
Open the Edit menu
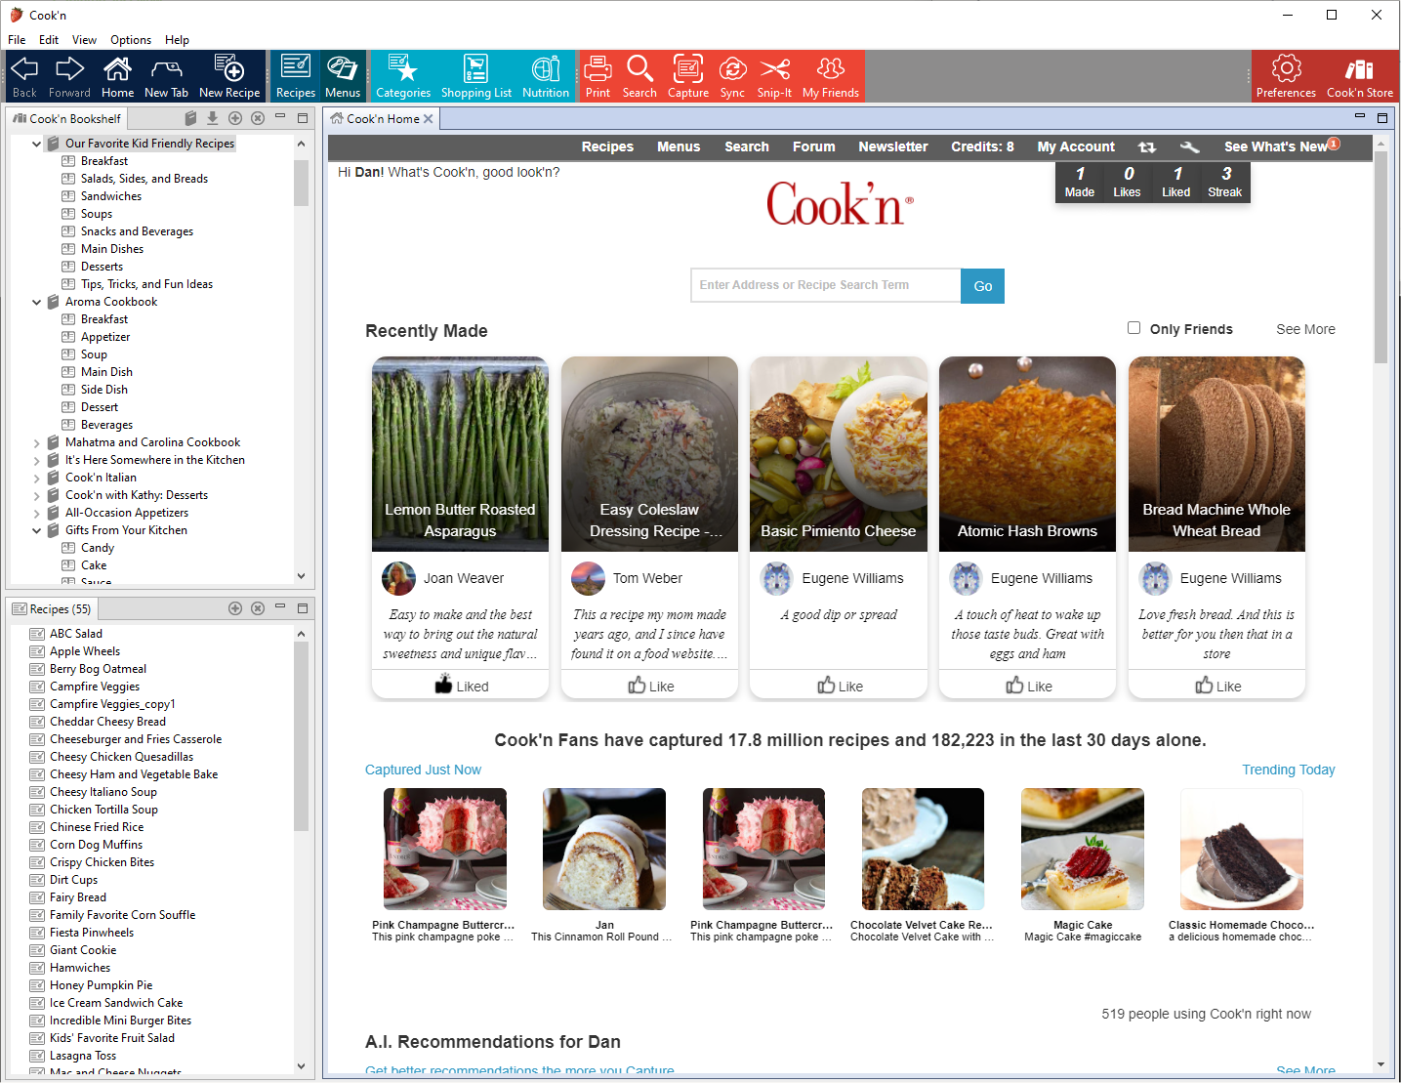coord(49,40)
